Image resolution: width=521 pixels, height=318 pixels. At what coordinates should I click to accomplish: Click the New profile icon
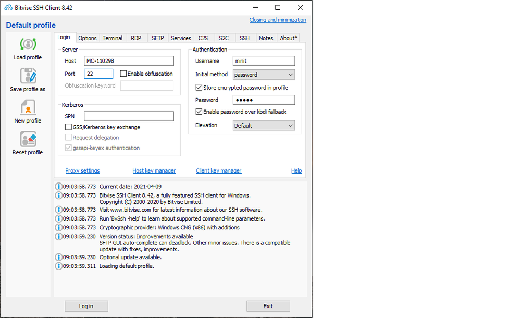click(x=28, y=108)
